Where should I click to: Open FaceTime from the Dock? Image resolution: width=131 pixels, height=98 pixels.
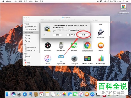tap(75, 94)
